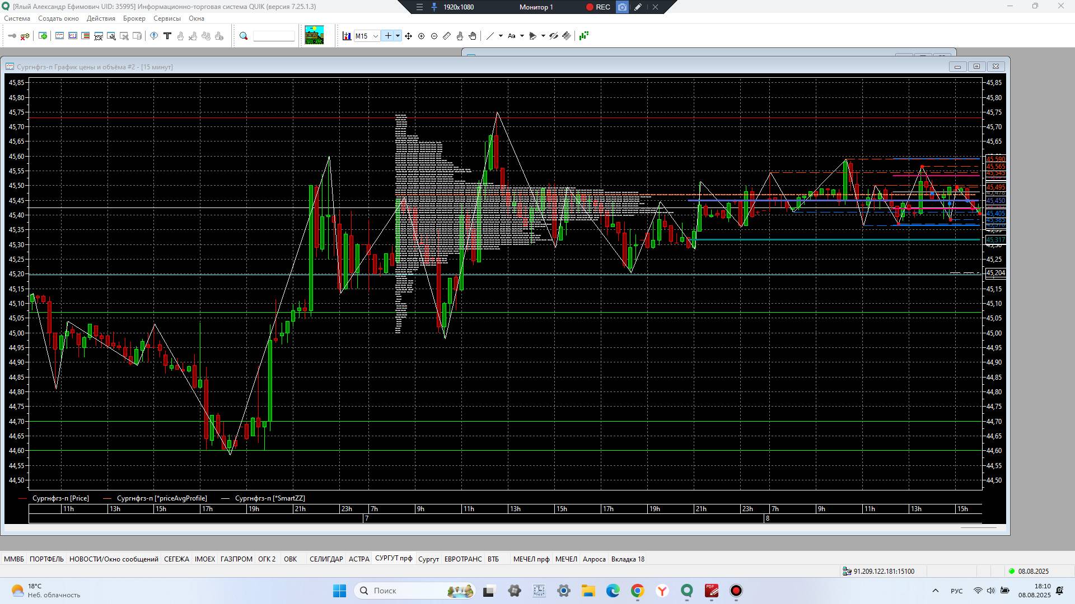Viewport: 1075px width, 604px height.
Task: Expand the Aa text label dropdown arrow
Action: pyautogui.click(x=522, y=36)
